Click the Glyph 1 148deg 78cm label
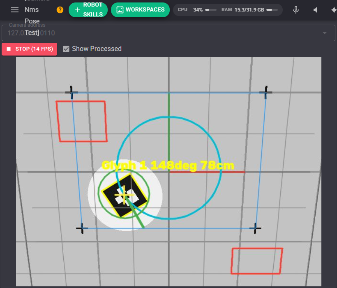This screenshot has height=288, width=337. [168, 165]
